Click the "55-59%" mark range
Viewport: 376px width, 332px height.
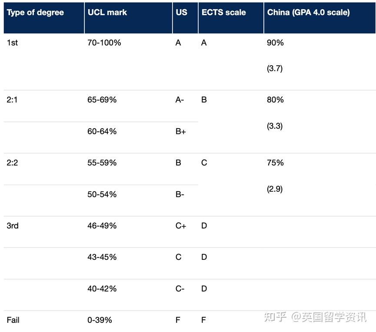coord(102,163)
